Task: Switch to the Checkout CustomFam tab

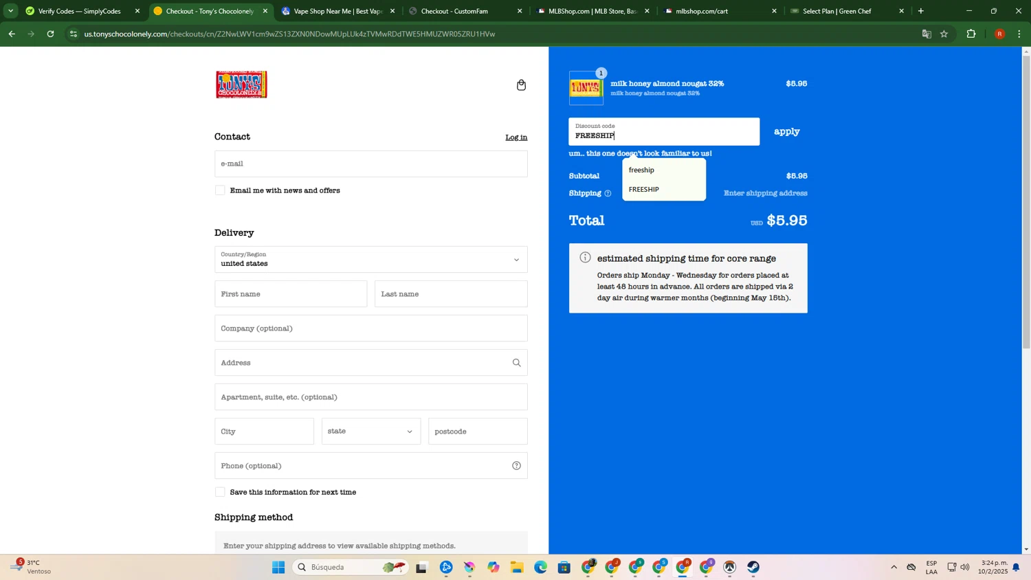Action: (464, 11)
